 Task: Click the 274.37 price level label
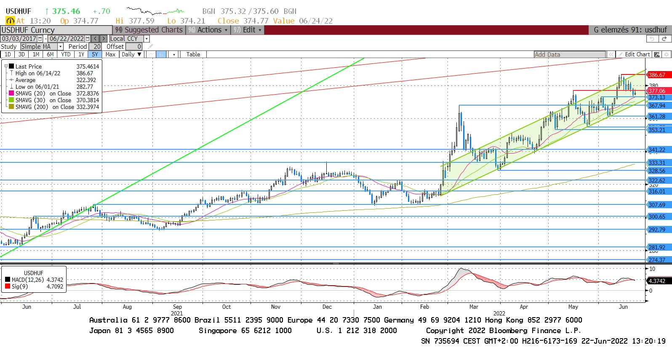(658, 260)
